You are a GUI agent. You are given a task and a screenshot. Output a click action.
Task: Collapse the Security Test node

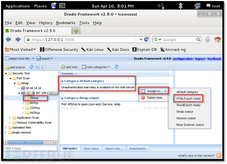(x=6, y=74)
